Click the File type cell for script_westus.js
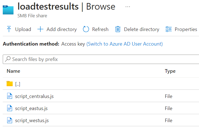The height and width of the screenshot is (132, 199). pos(168,120)
